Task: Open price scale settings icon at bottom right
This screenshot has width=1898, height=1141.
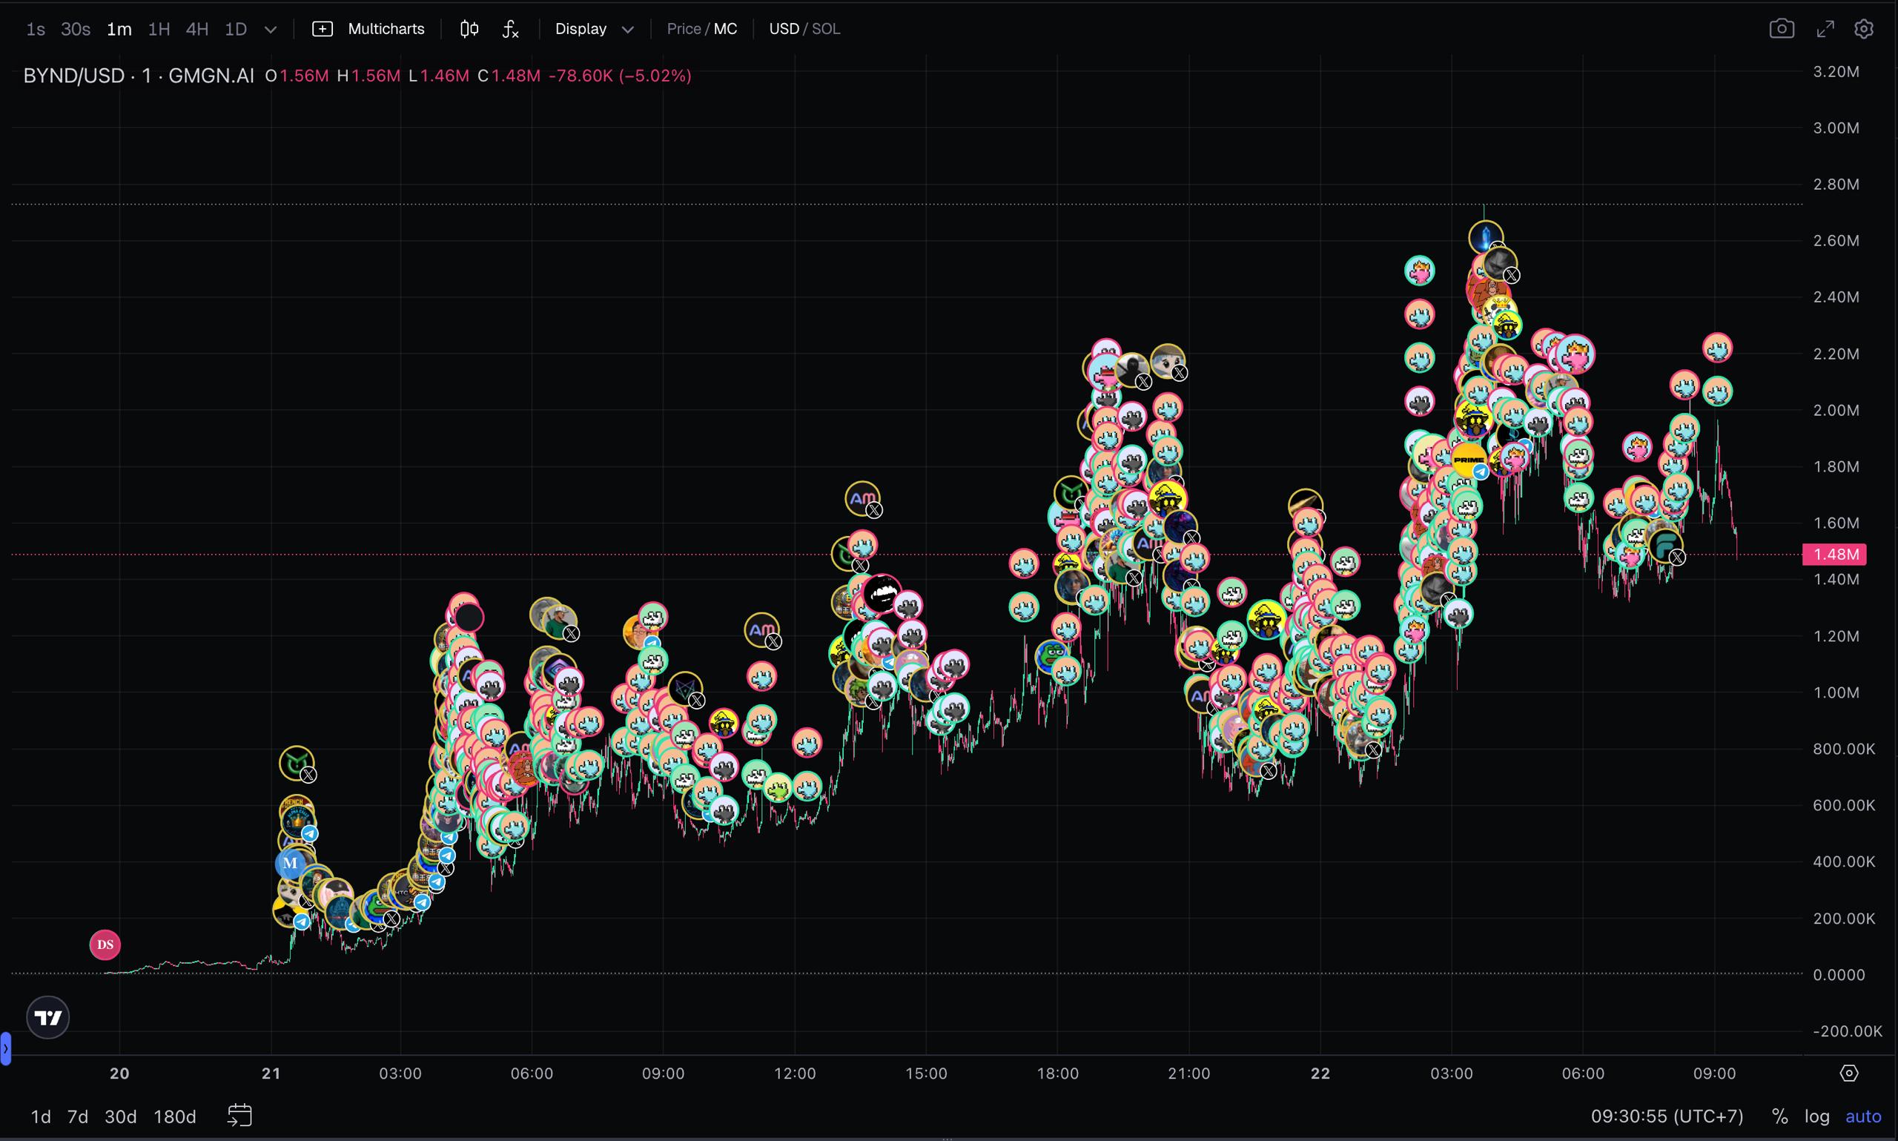Action: pos(1849,1074)
